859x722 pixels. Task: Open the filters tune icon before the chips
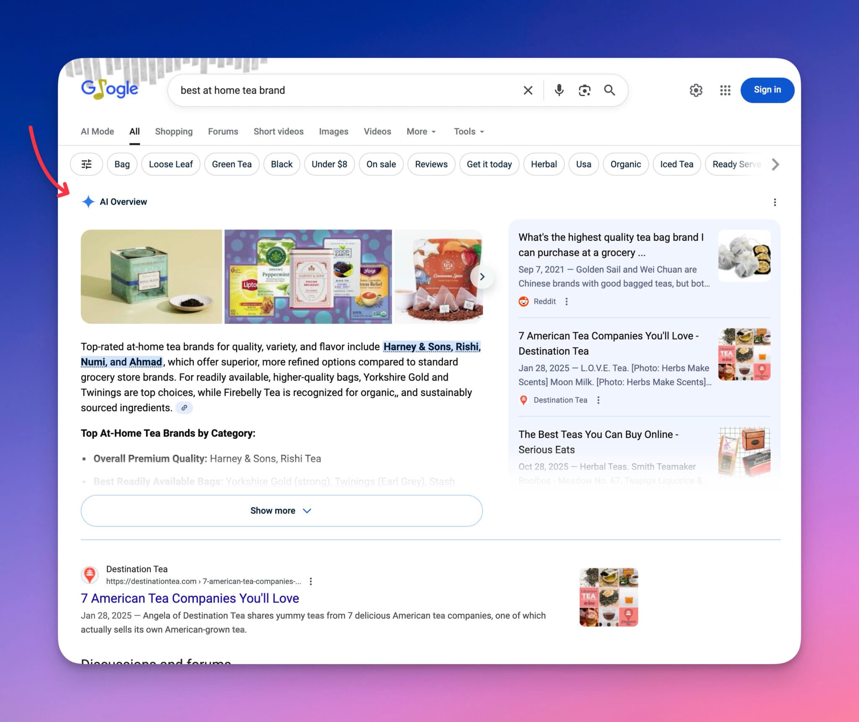86,164
